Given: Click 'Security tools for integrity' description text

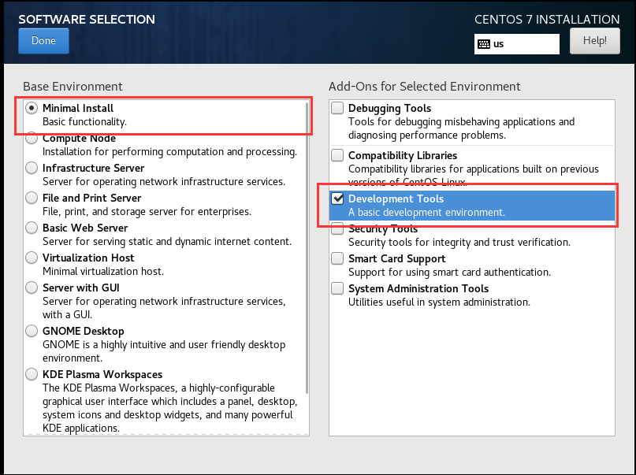Looking at the screenshot, I should click(x=459, y=243).
